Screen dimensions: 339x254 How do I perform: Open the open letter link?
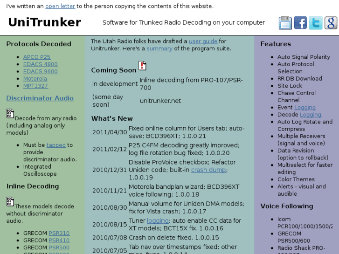[60, 6]
